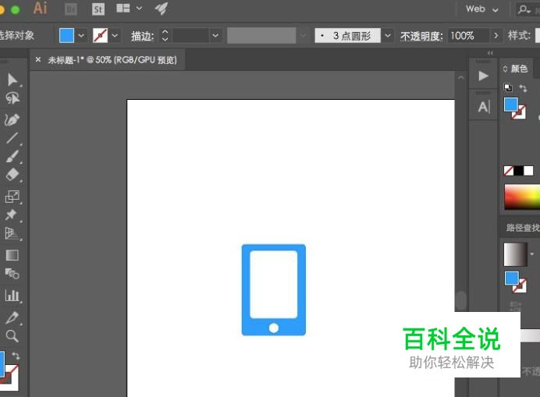The height and width of the screenshot is (397, 540).
Task: Open the 路径查找 panel tab
Action: pos(523,228)
